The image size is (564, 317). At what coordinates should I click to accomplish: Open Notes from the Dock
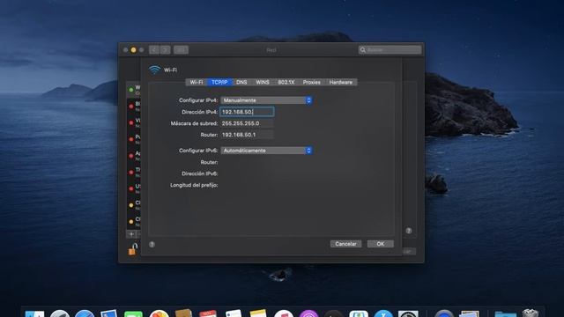pyautogui.click(x=258, y=313)
